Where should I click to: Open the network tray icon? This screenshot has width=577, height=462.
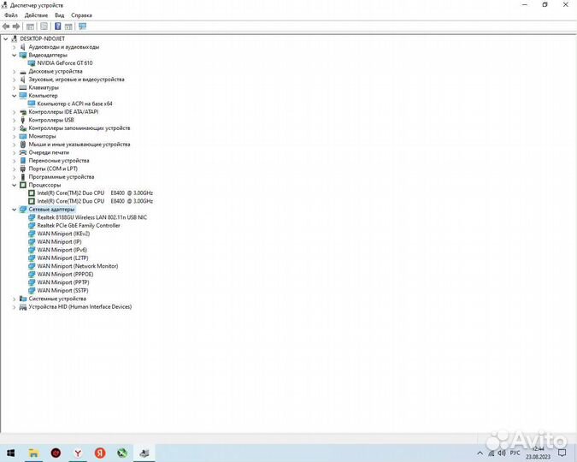pyautogui.click(x=491, y=453)
